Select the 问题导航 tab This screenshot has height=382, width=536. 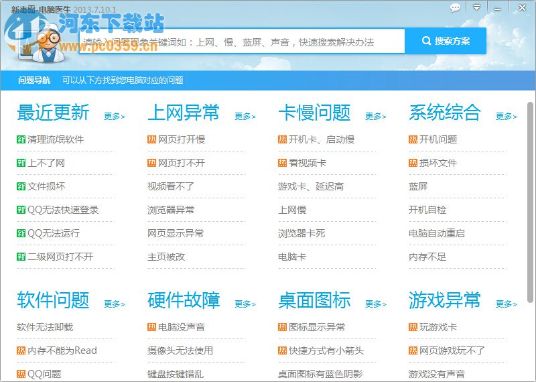click(x=34, y=80)
